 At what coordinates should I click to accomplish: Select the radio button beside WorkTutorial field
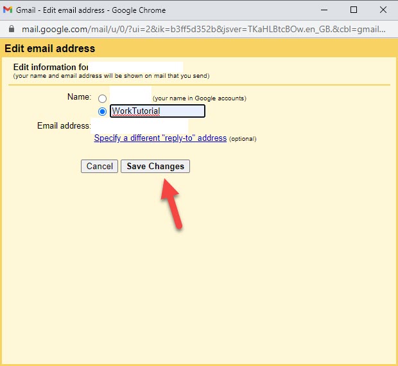[x=102, y=111]
